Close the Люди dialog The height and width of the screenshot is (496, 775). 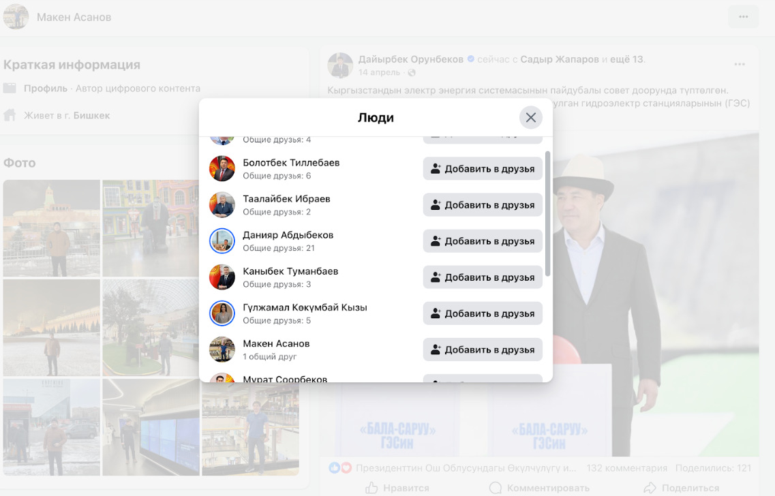pos(531,118)
